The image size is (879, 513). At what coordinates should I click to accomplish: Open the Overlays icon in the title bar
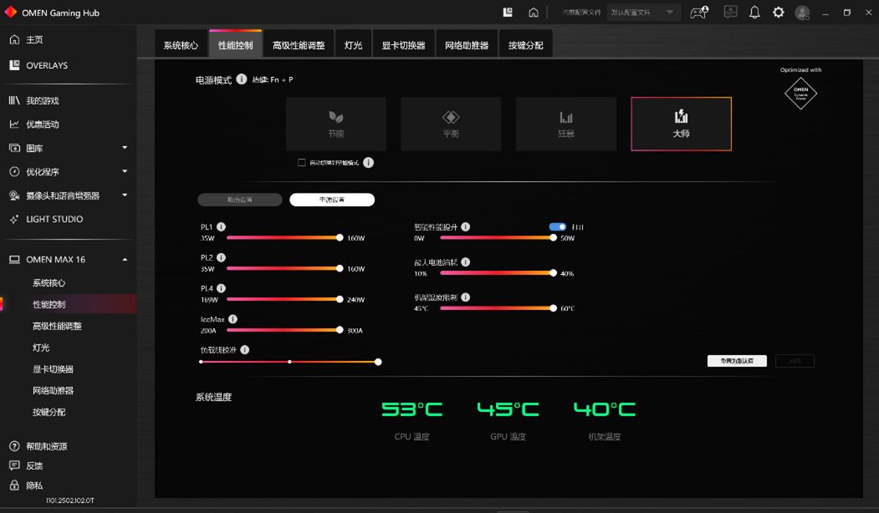point(508,13)
